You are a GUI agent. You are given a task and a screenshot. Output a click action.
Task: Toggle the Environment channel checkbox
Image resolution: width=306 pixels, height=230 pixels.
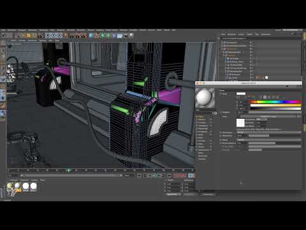point(211,132)
